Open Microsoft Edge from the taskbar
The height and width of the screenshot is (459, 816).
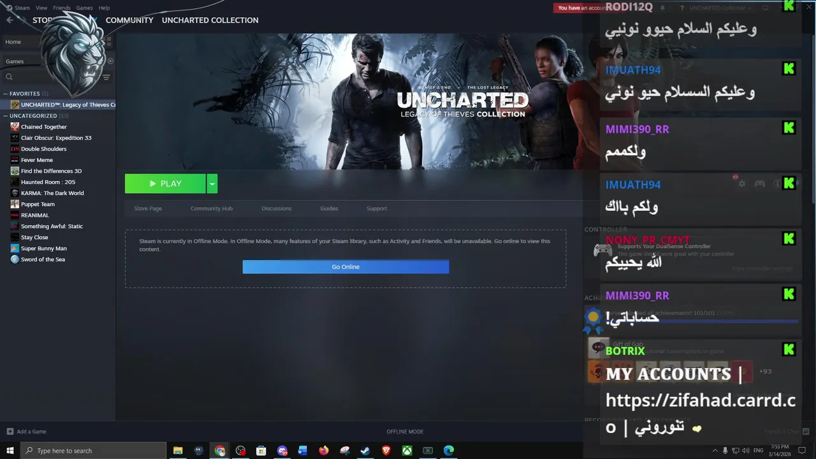(449, 451)
